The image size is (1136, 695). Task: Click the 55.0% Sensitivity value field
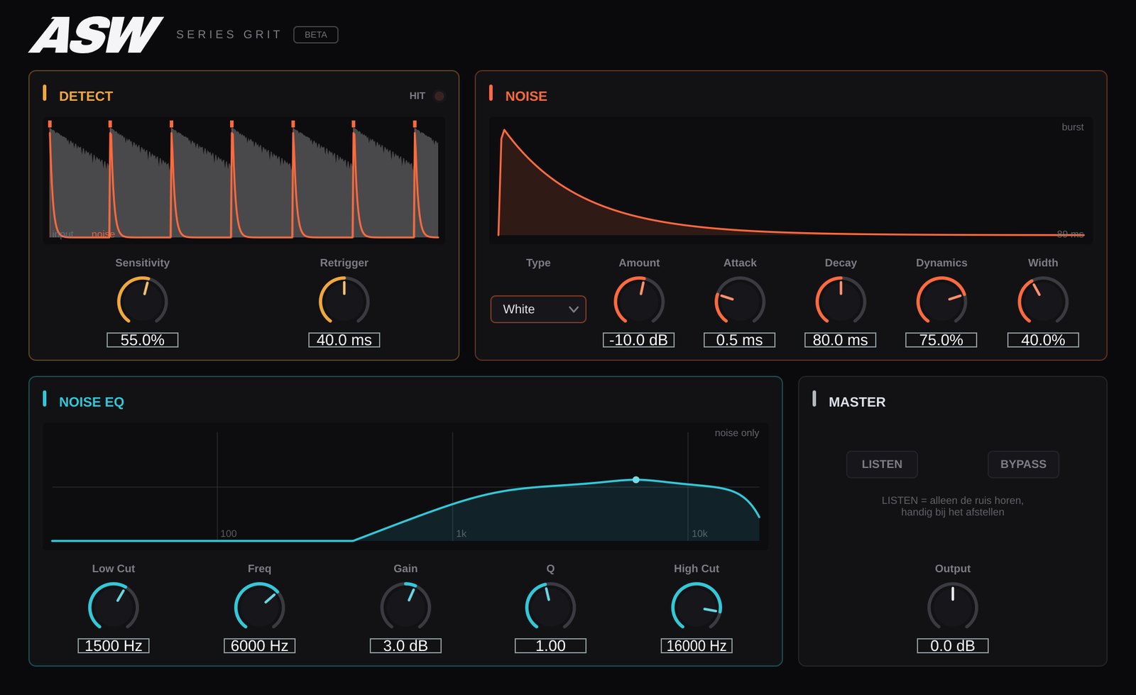tap(142, 340)
